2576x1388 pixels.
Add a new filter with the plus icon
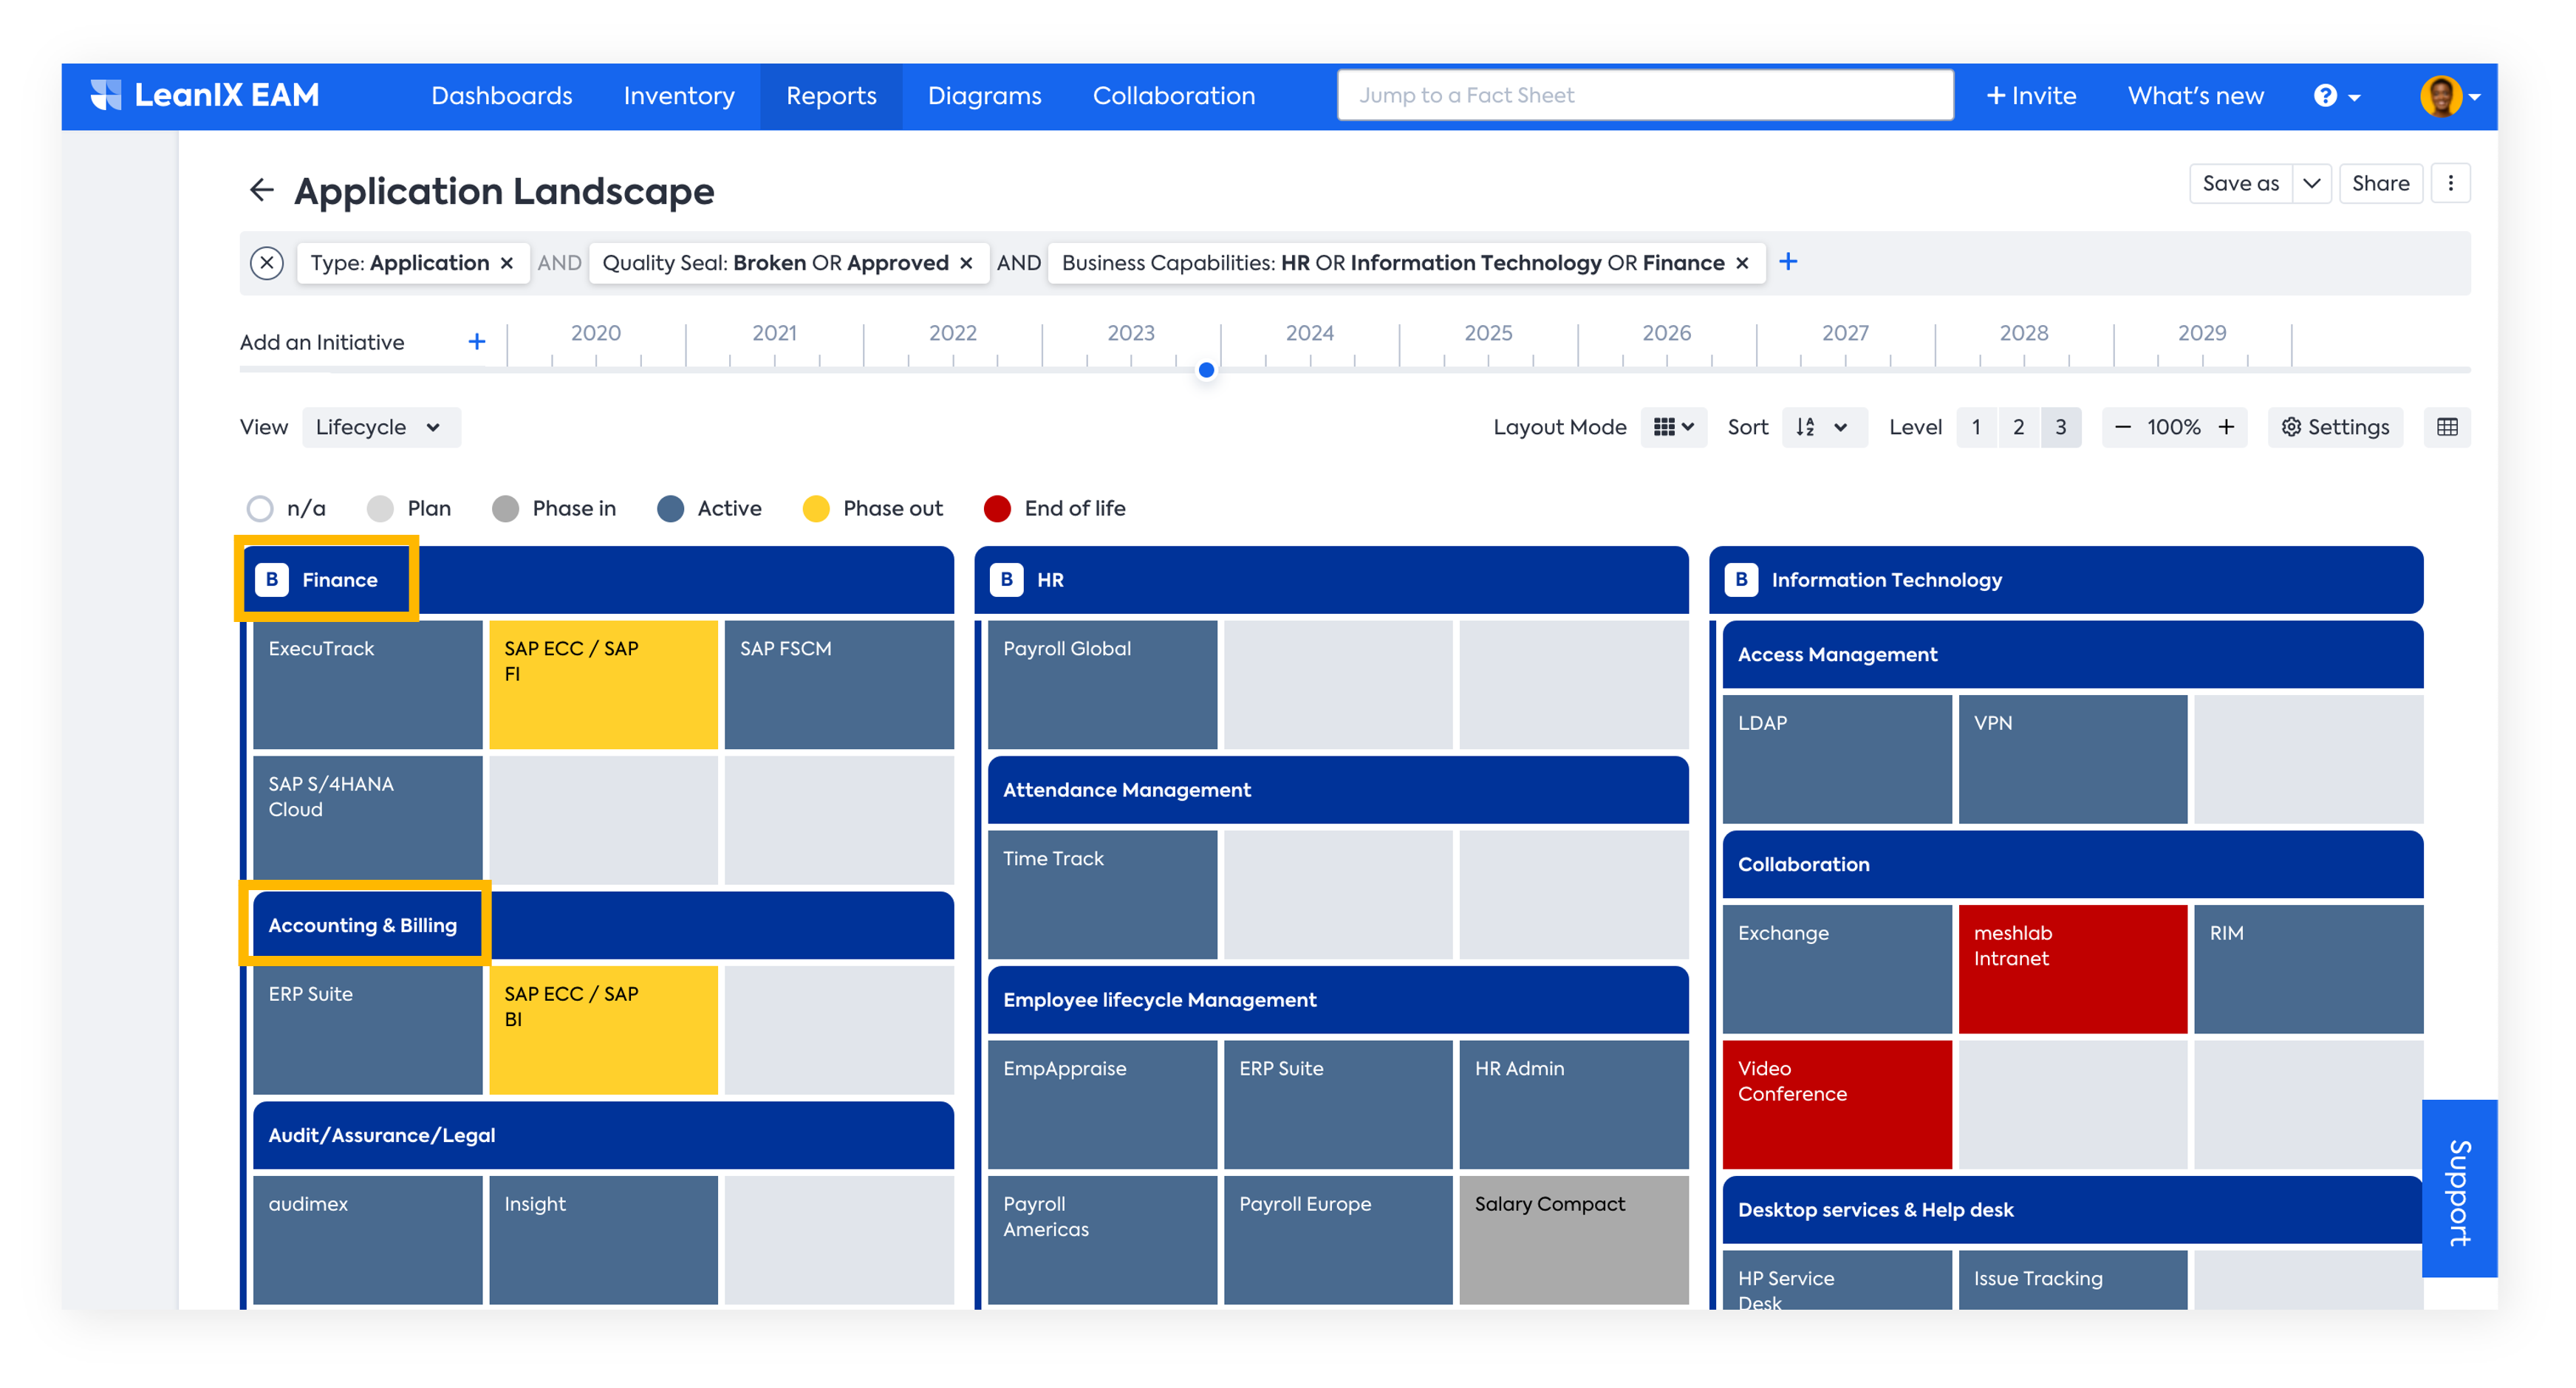[x=1788, y=262]
